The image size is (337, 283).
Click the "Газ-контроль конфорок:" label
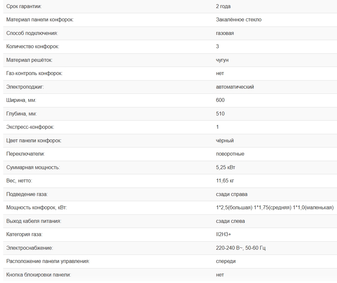34,73
